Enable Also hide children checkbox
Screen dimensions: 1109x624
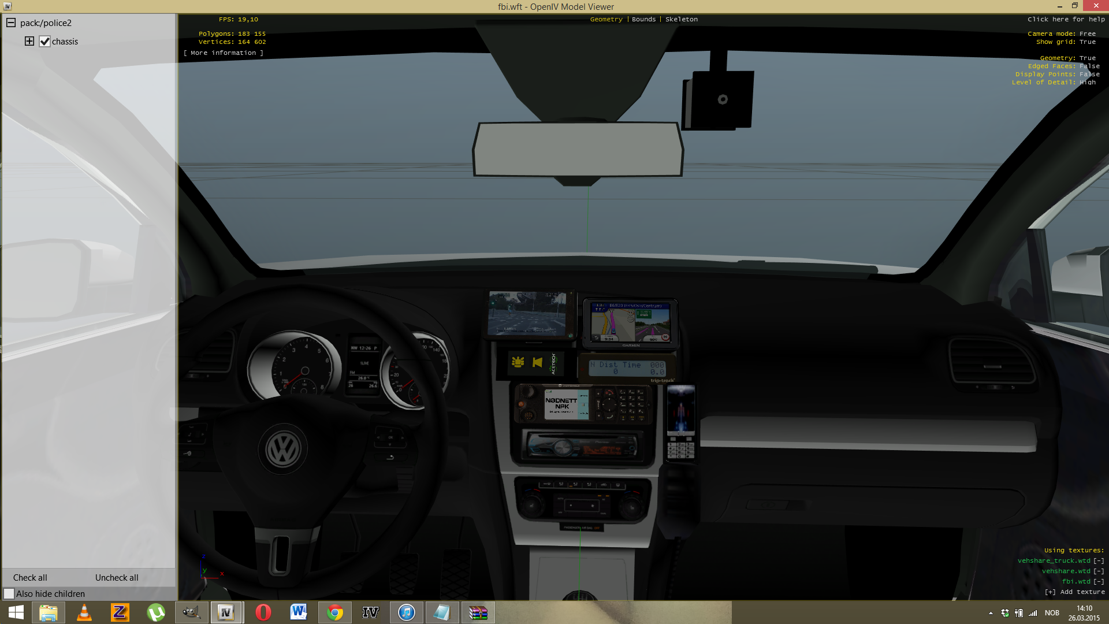(9, 593)
